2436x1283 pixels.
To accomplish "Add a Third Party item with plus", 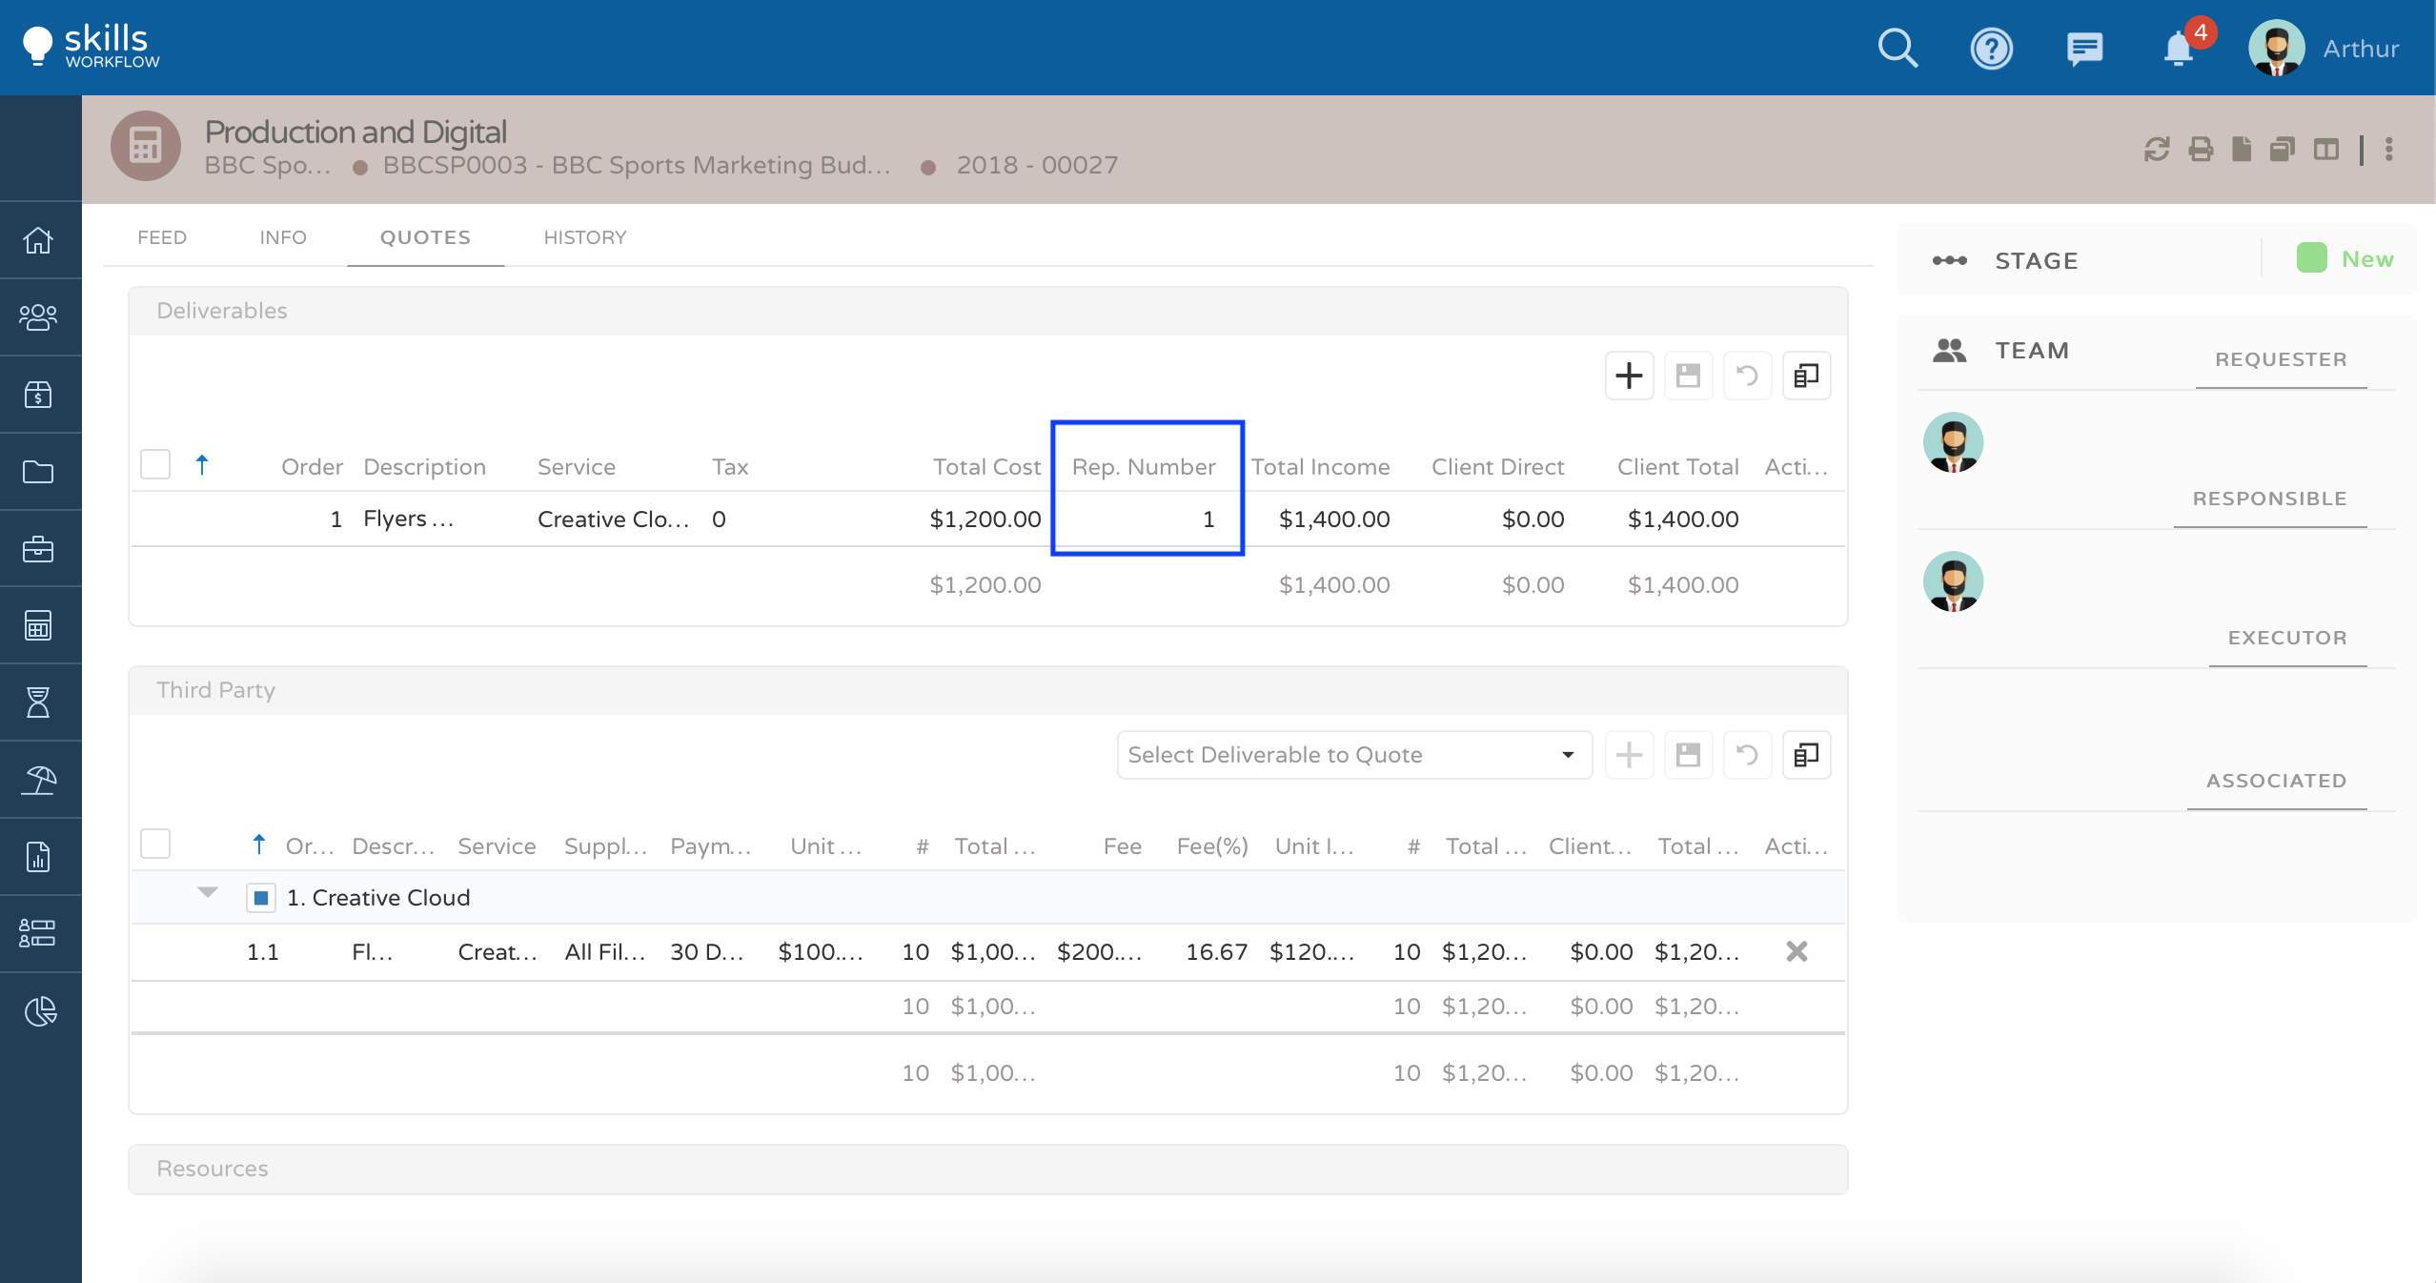I will point(1629,755).
